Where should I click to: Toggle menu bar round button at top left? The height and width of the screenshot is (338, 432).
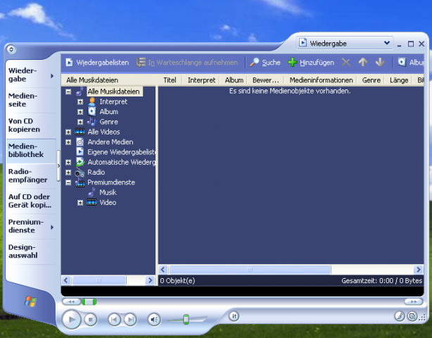tap(11, 49)
